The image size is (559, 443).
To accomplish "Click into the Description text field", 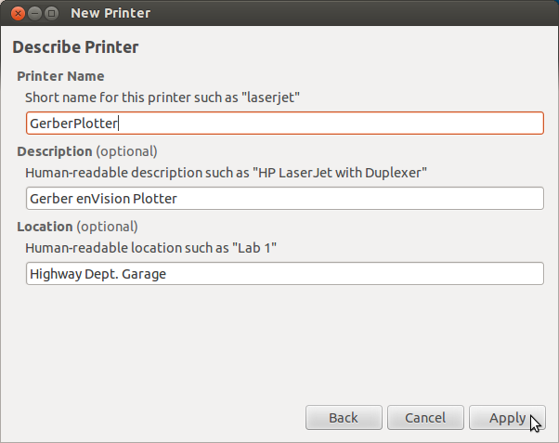I will pyautogui.click(x=285, y=199).
